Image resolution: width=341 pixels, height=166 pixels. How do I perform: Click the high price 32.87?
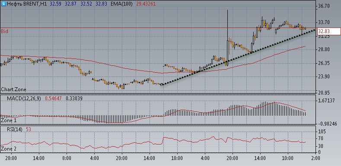71,4
